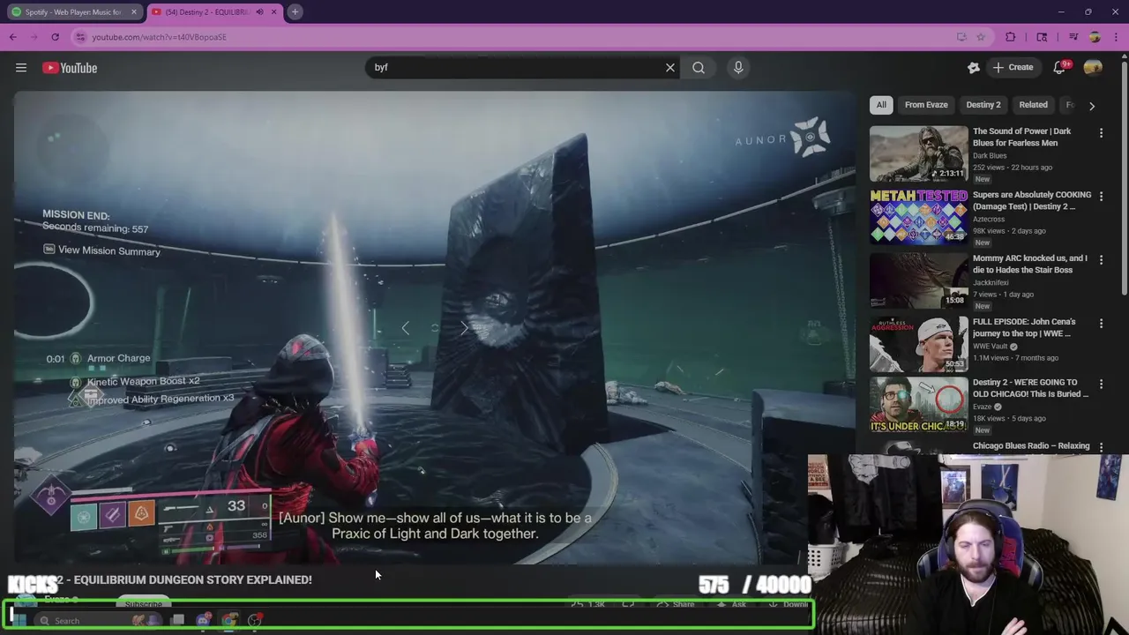Click the IT'S UNDER CHICAGO thumbnail
Screen dimensions: 1129x635
(918, 405)
